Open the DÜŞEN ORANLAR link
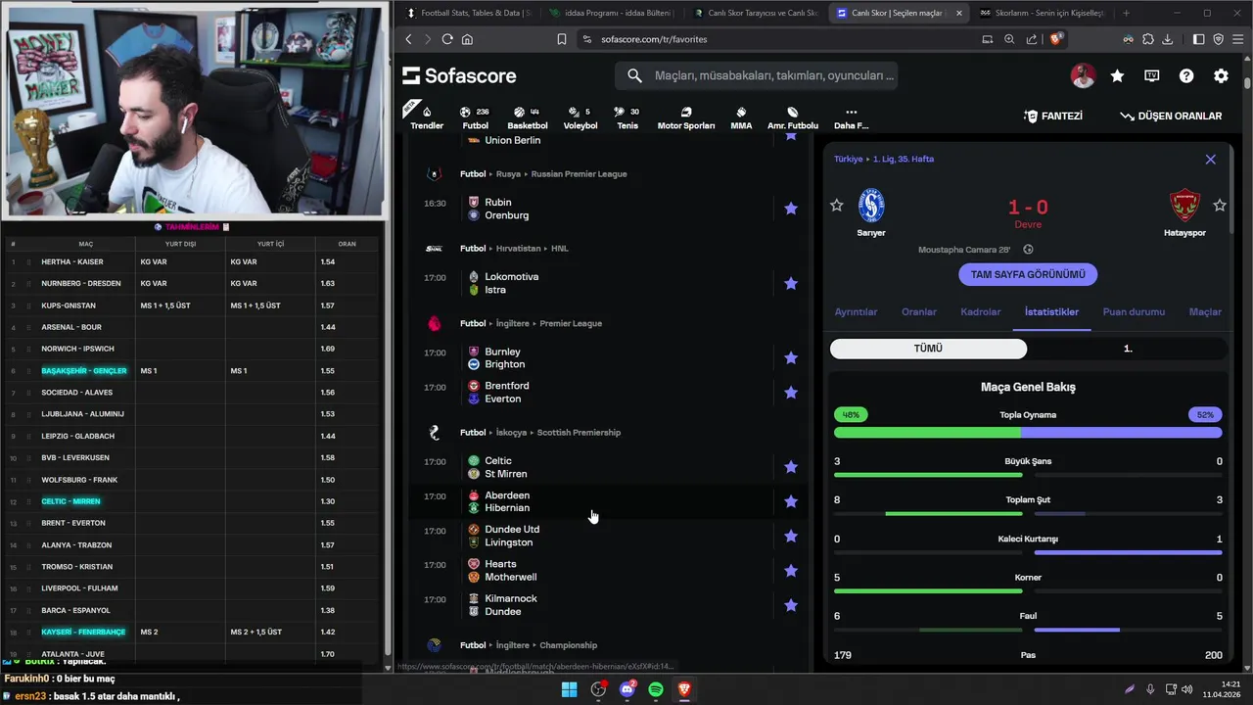 pyautogui.click(x=1171, y=116)
